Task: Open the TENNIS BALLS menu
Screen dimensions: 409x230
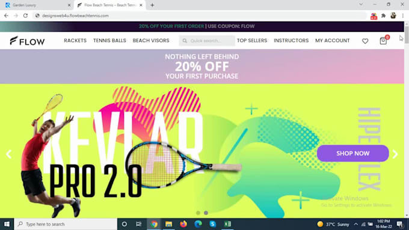Action: tap(109, 41)
